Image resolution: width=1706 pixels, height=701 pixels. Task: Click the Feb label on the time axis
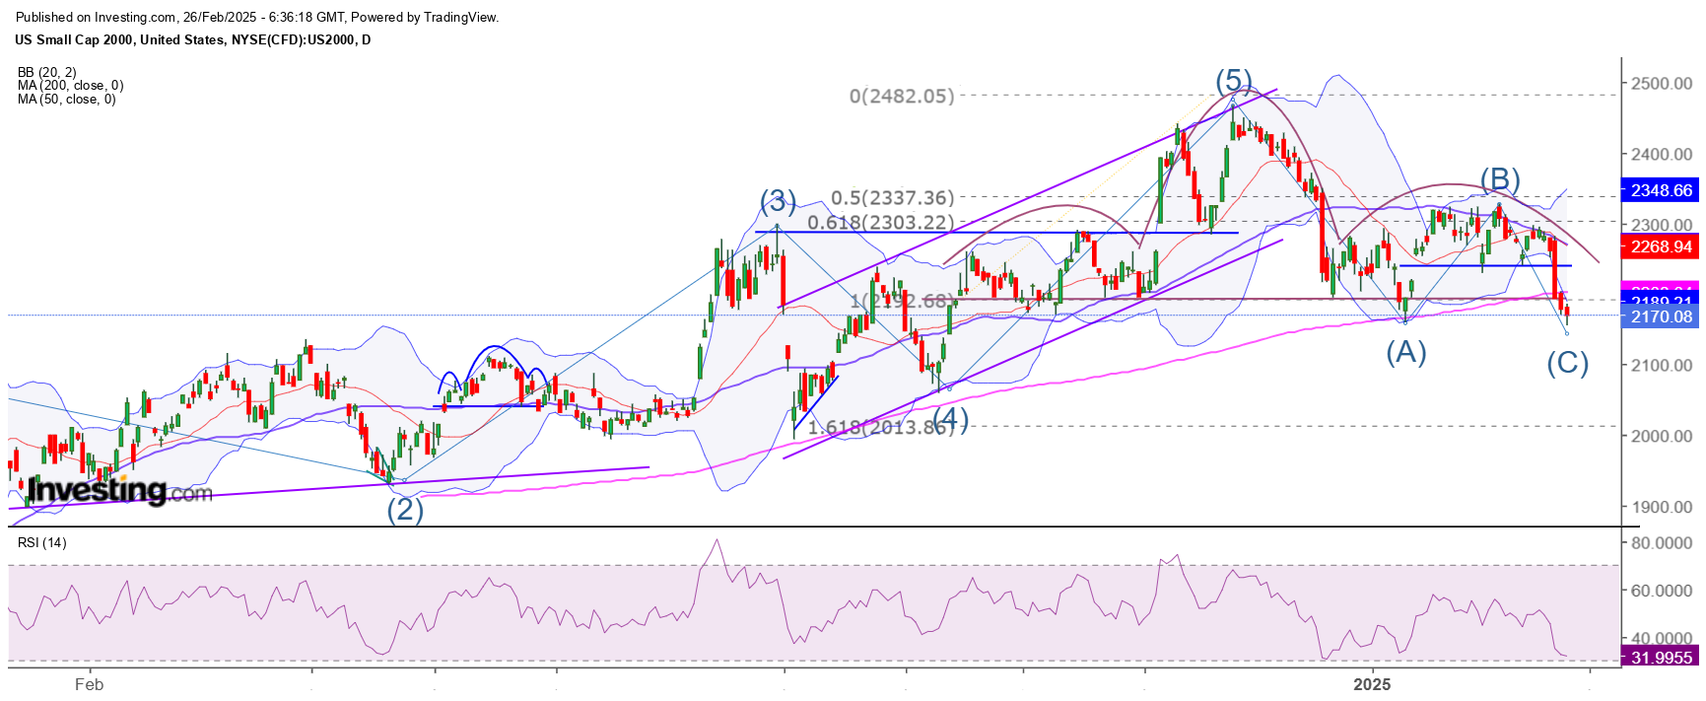pos(89,684)
